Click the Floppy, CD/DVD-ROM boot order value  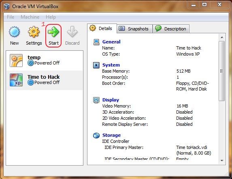click(192, 86)
